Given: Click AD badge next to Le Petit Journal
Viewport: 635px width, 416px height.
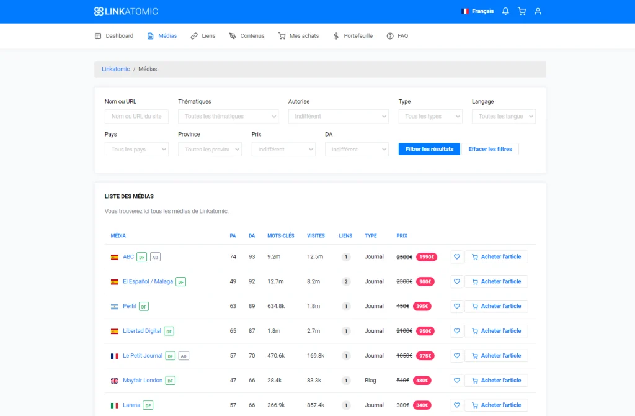Looking at the screenshot, I should pos(184,356).
